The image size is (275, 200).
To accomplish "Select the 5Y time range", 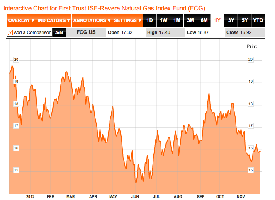I will pos(245,20).
